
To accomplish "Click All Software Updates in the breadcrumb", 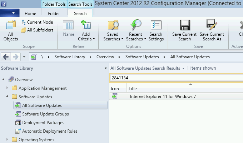I will pyautogui.click(x=190, y=57).
